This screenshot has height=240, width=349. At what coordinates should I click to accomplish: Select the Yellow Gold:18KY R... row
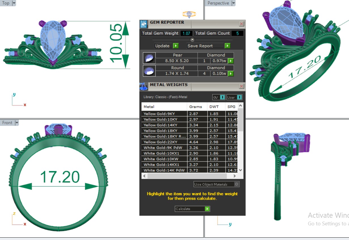click(x=190, y=136)
